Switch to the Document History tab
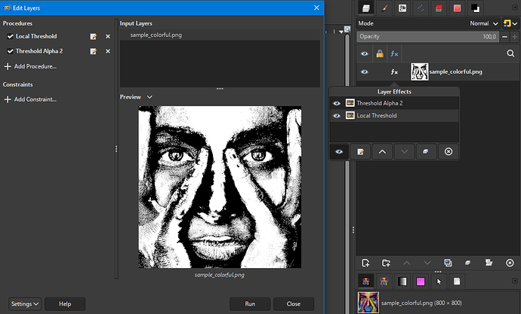This screenshot has width=521, height=314. pyautogui.click(x=458, y=282)
